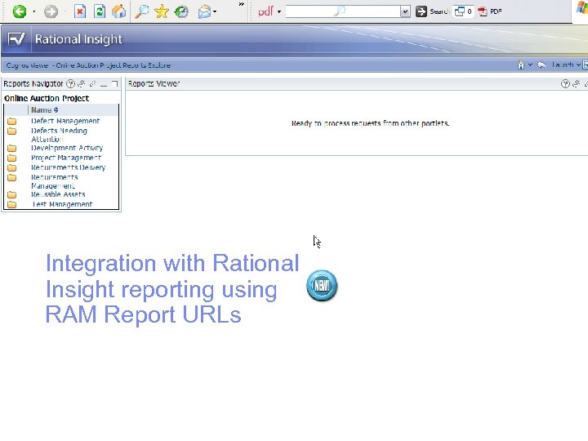Image resolution: width=588 pixels, height=441 pixels.
Task: Click the PDF convert icon
Action: [483, 11]
